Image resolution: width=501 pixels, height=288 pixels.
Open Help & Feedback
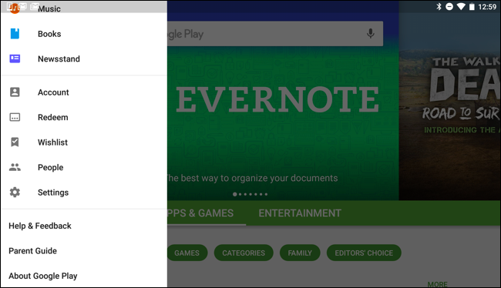40,226
